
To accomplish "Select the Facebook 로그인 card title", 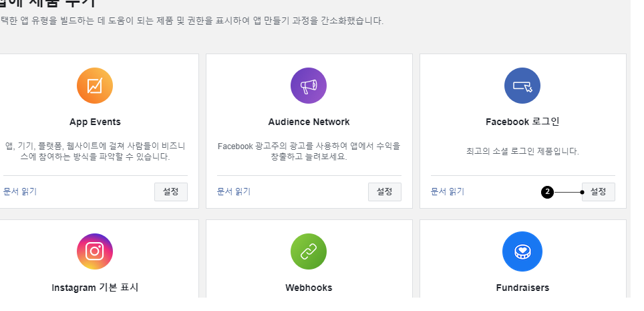I will click(x=522, y=122).
